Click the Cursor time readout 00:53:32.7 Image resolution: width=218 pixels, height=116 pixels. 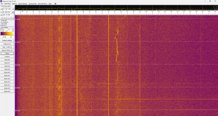pos(4,25)
